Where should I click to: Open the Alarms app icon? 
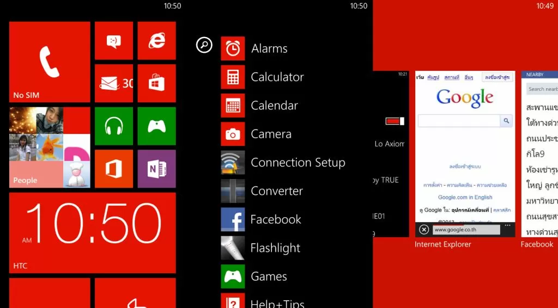pos(233,48)
